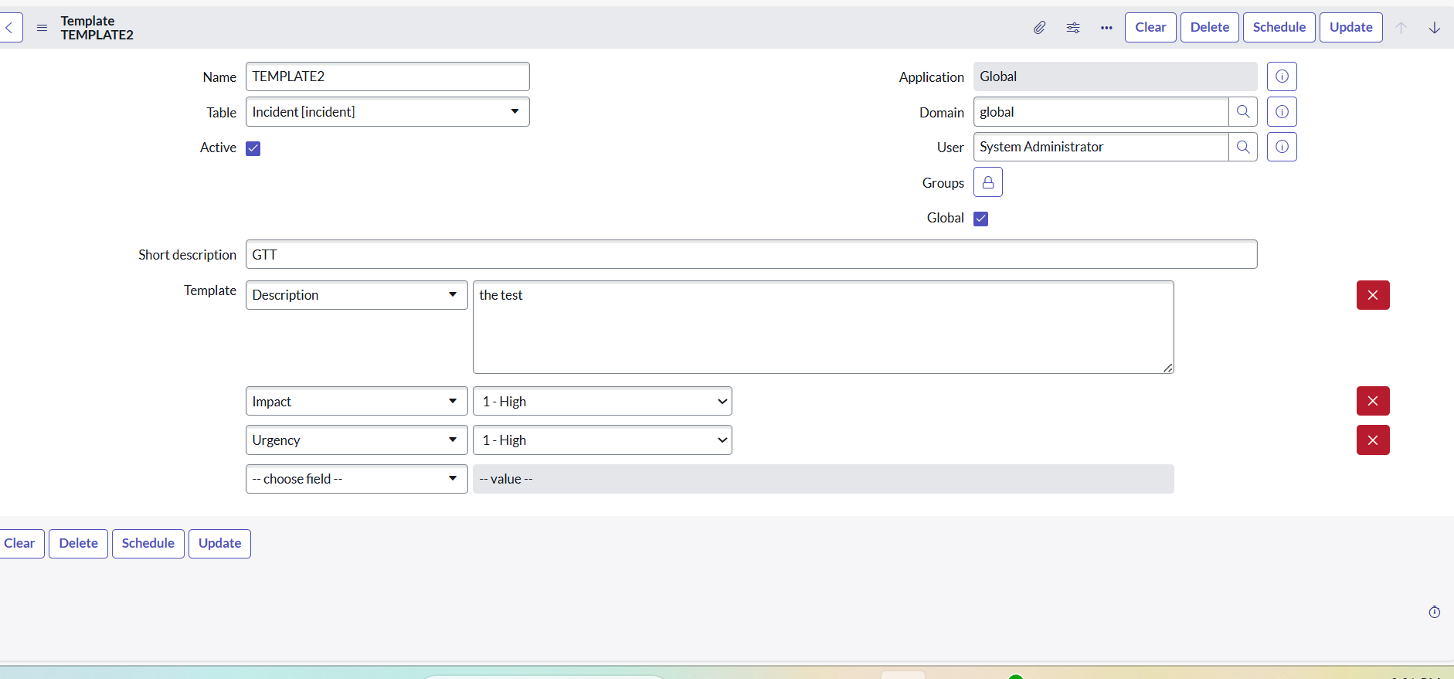Click the bottom Delete button
The height and width of the screenshot is (679, 1454).
79,543
